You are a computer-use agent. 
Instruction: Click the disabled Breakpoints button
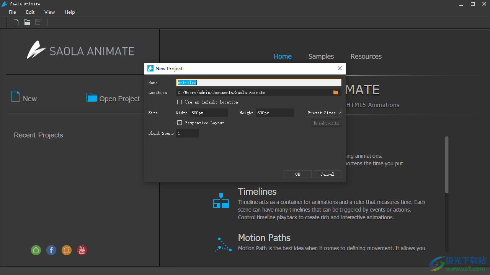point(326,123)
